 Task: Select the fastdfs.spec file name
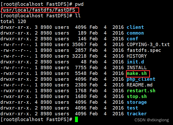coord(144,50)
